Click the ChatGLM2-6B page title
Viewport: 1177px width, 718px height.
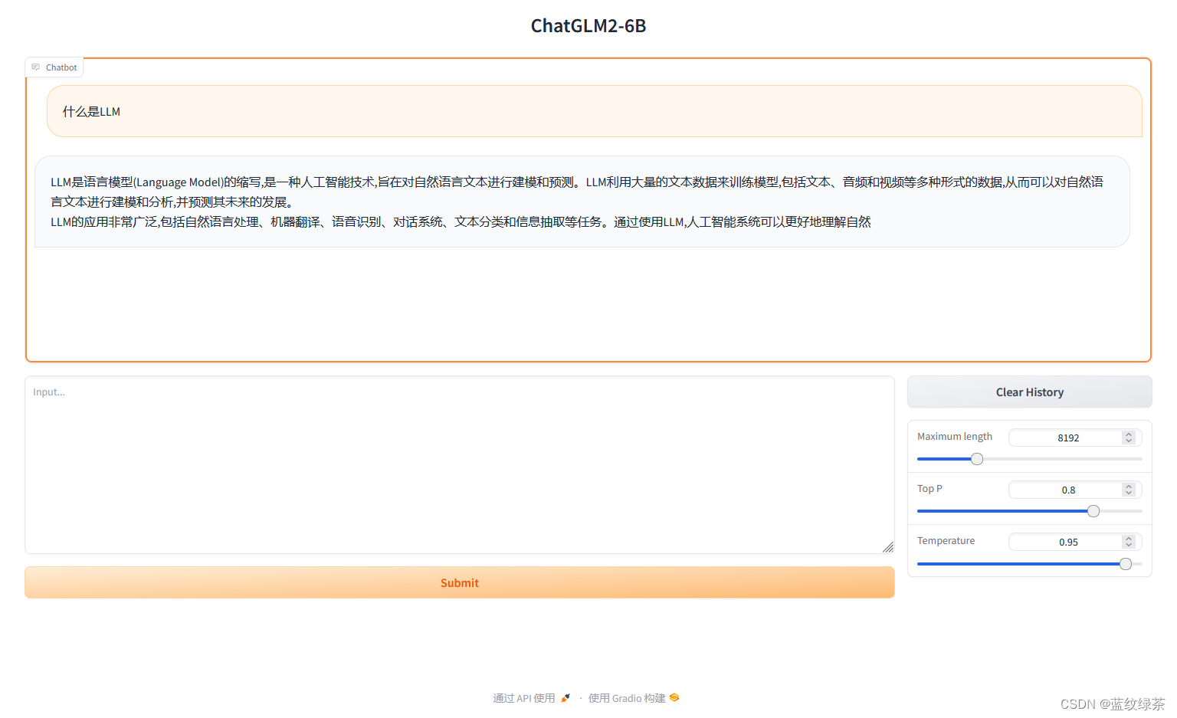(x=588, y=26)
